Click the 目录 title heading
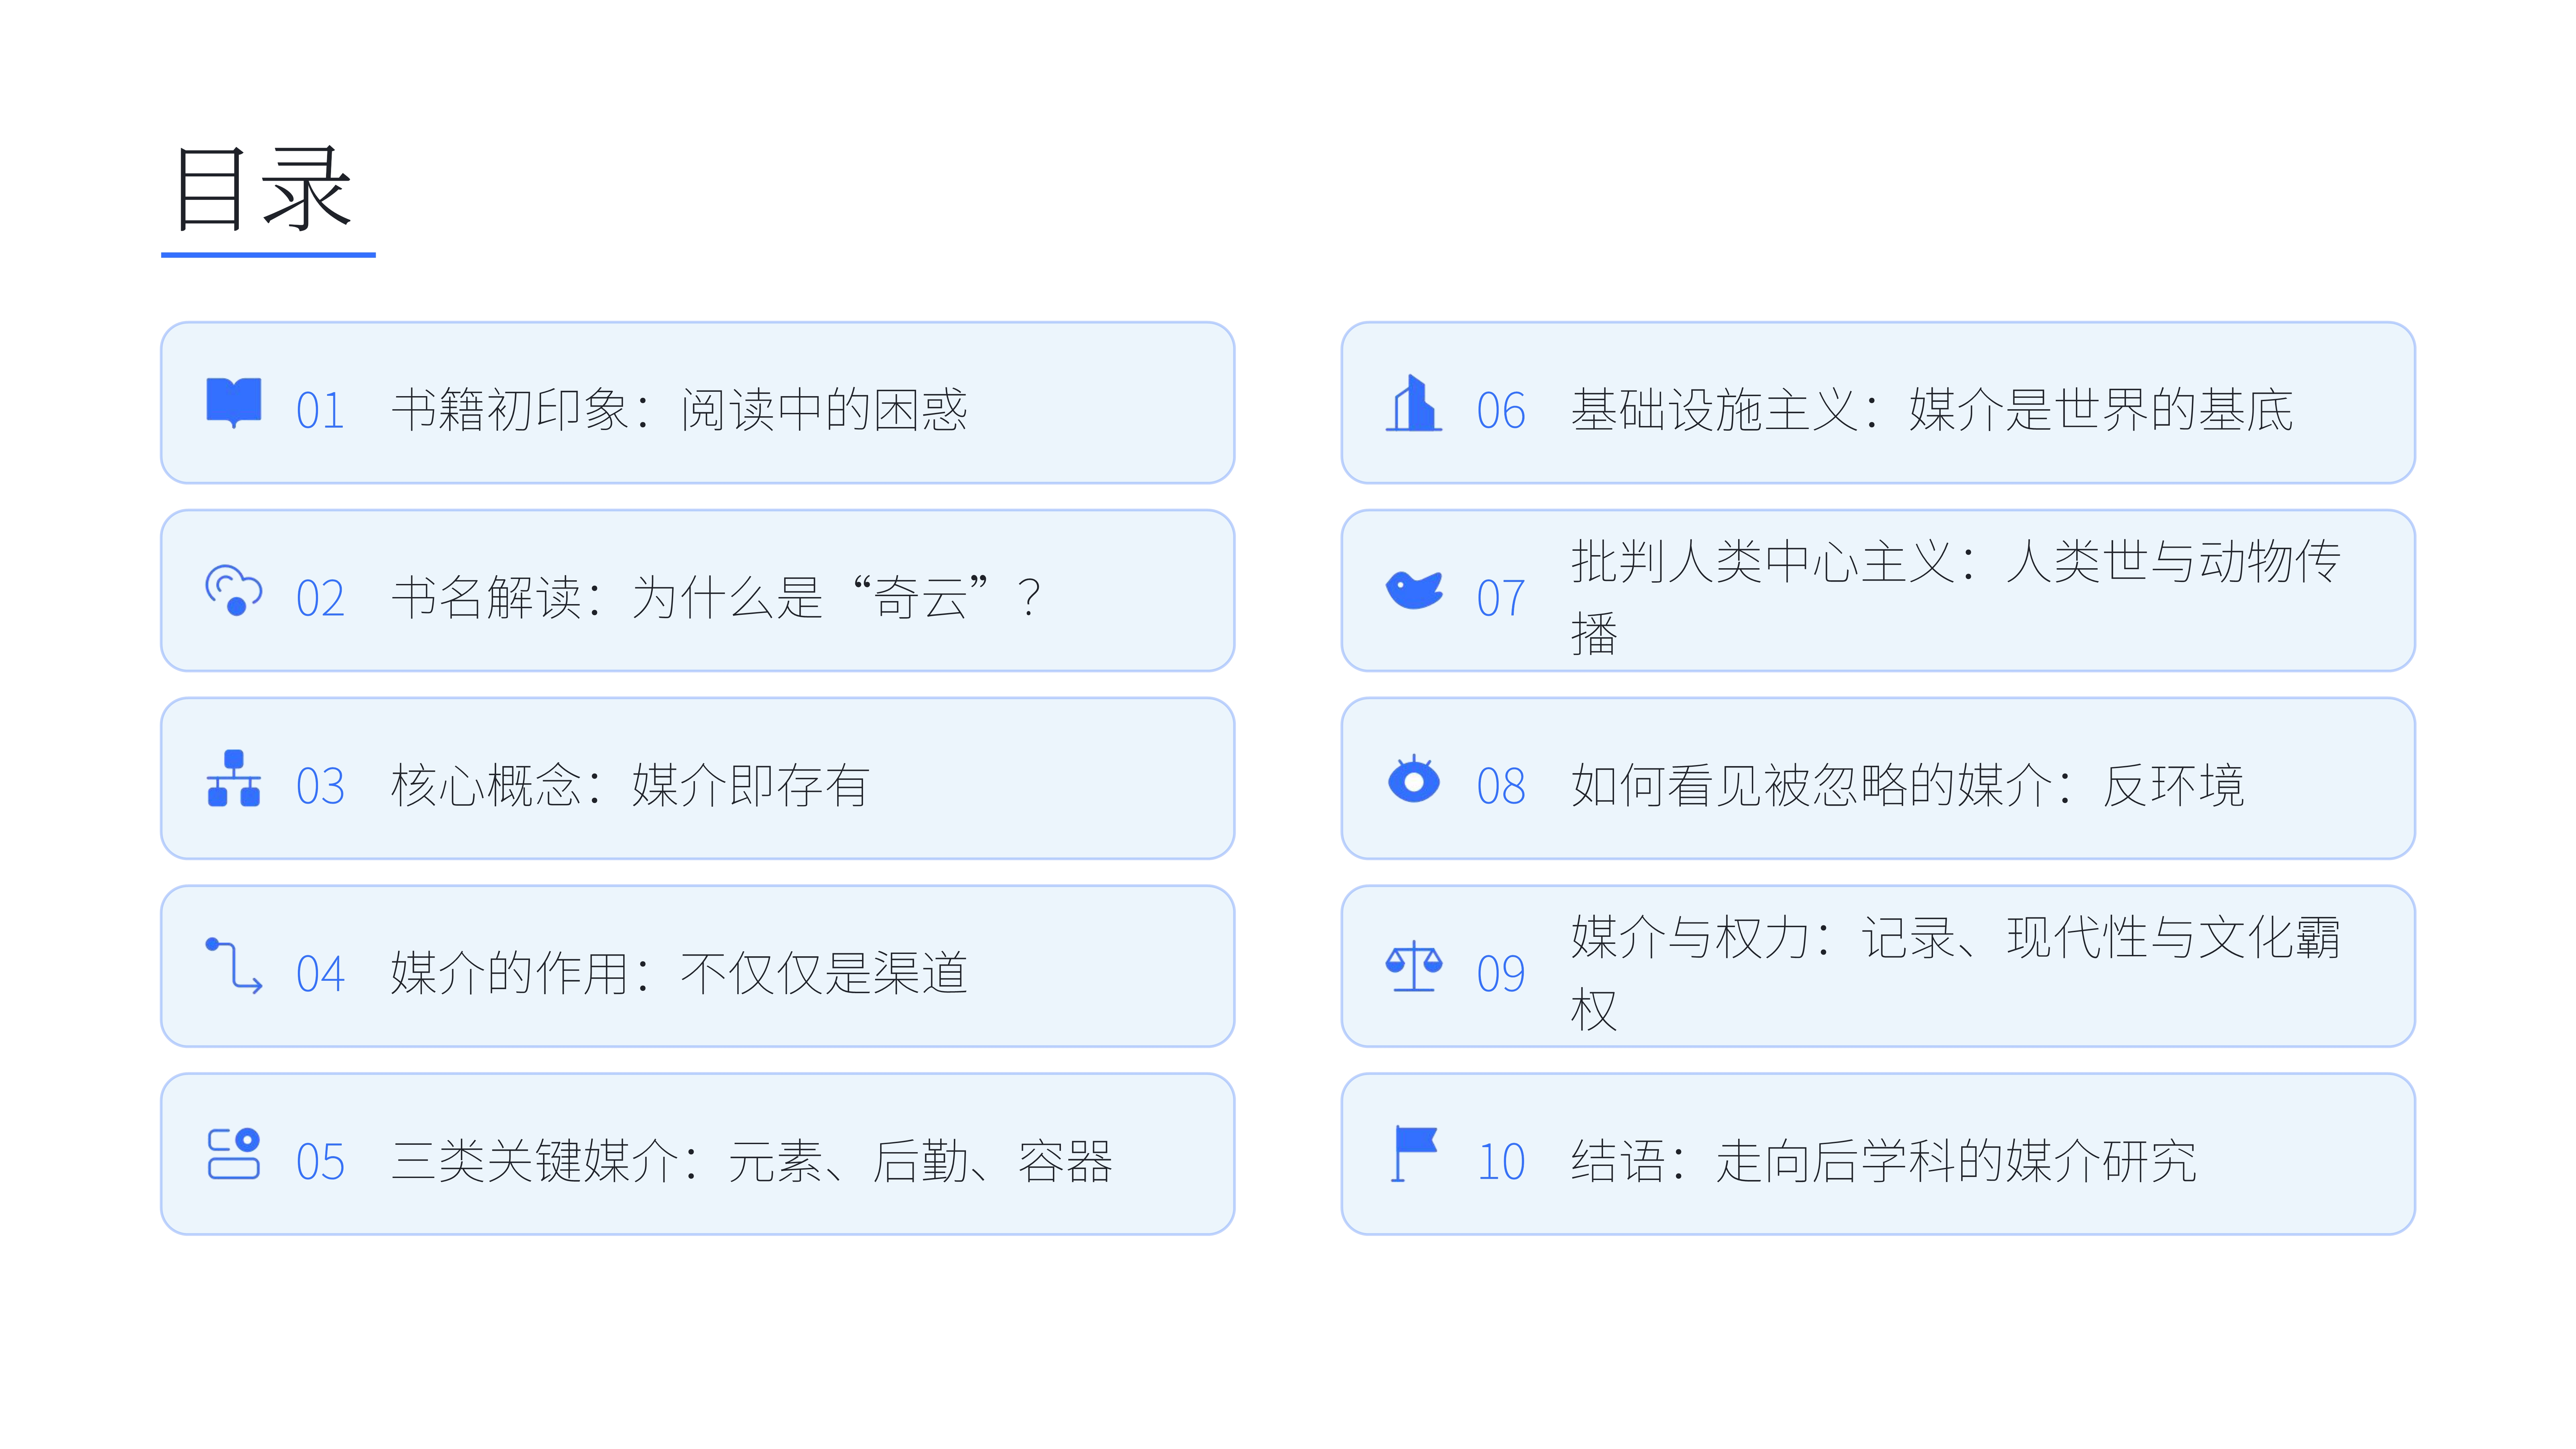This screenshot has height=1449, width=2576. coord(263,190)
